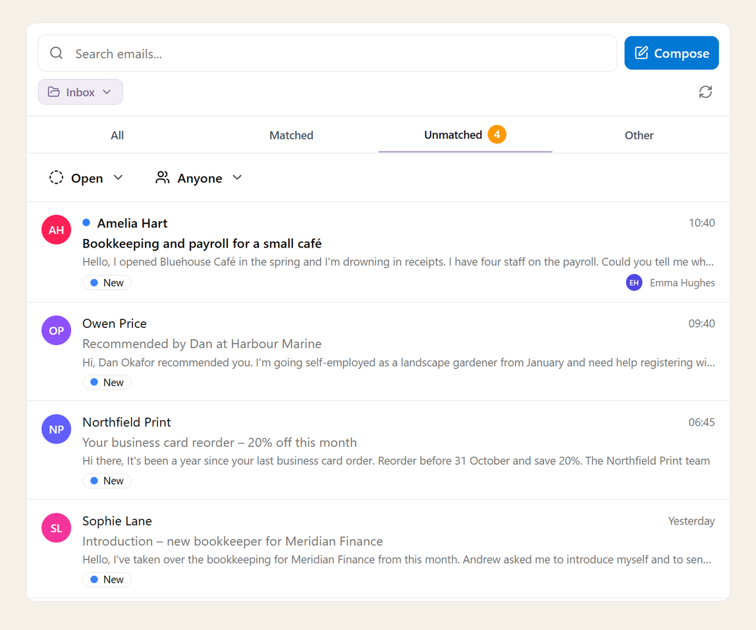Open the Open status filter dropdown
This screenshot has width=756, height=630.
point(86,178)
